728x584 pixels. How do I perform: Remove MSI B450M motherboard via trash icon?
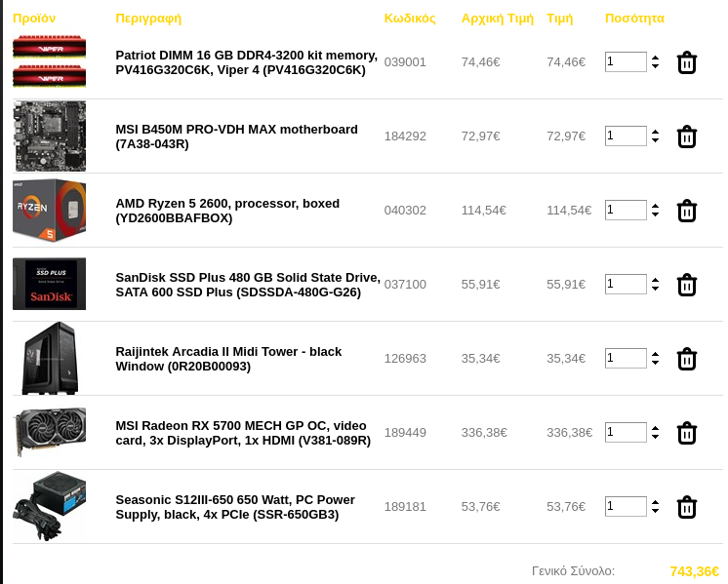tap(687, 136)
